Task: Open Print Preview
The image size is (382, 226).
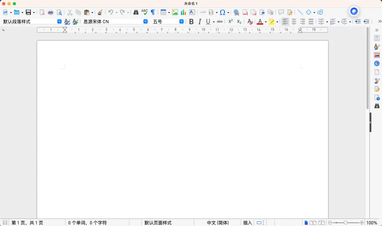Action: tap(59, 12)
